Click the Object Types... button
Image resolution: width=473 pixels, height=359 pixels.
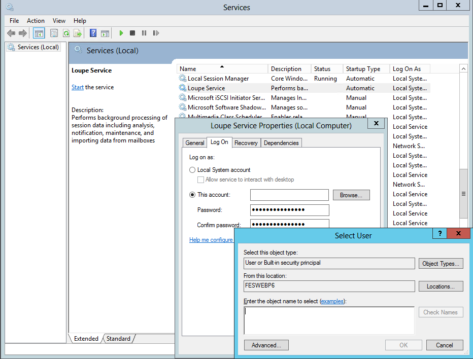pos(441,264)
